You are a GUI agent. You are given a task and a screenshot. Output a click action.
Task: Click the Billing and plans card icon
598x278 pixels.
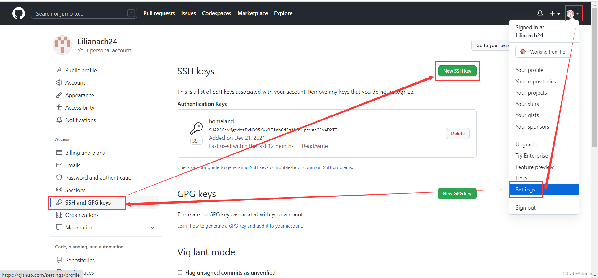(x=59, y=153)
